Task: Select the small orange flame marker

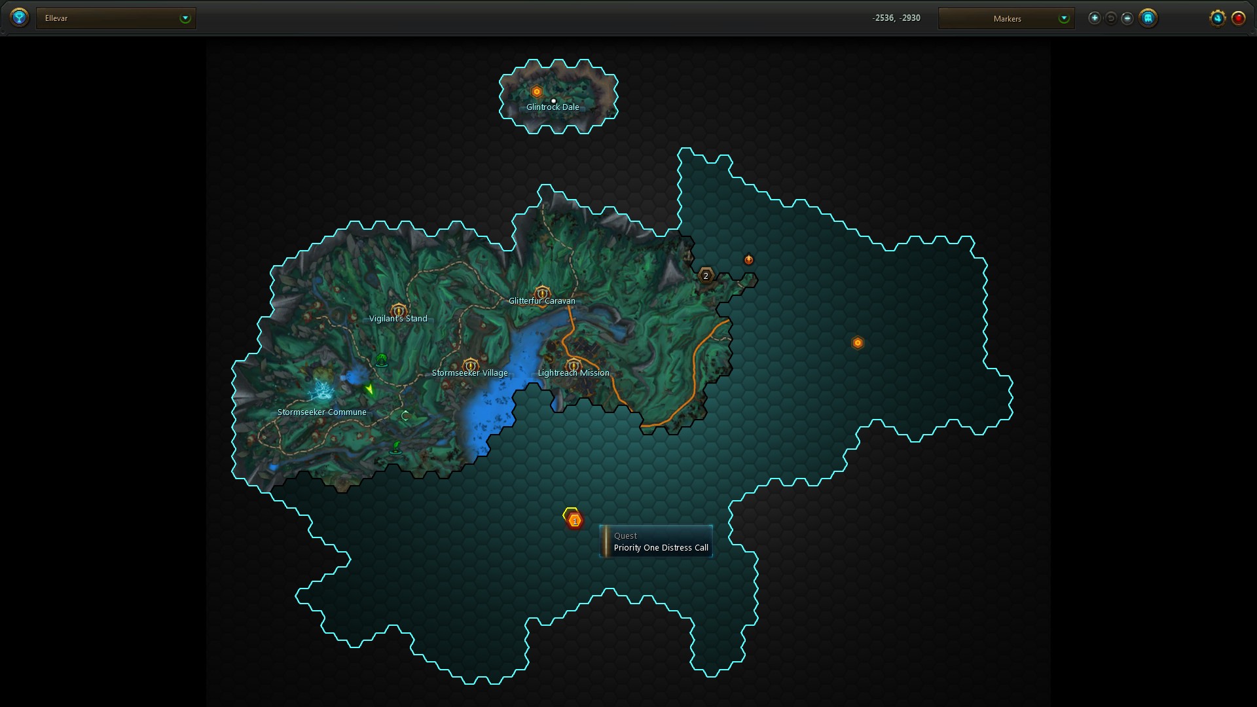Action: [749, 260]
